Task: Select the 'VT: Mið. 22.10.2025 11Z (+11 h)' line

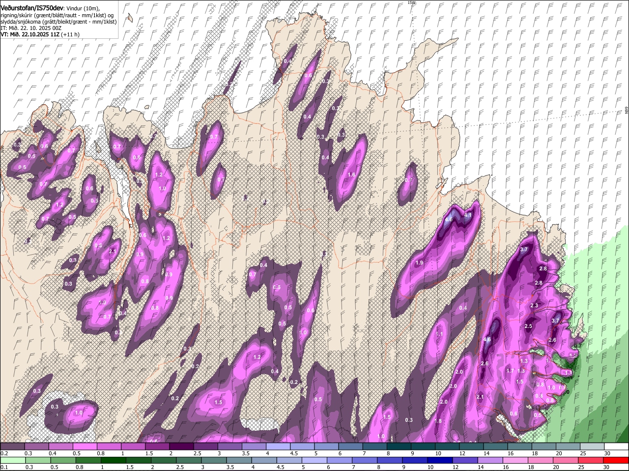Action: (40, 34)
